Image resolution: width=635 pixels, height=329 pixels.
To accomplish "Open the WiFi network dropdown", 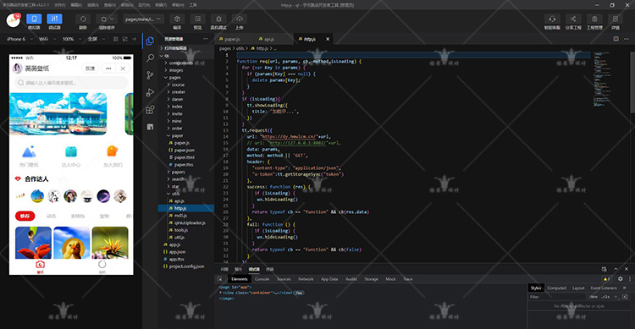I will tap(47, 39).
